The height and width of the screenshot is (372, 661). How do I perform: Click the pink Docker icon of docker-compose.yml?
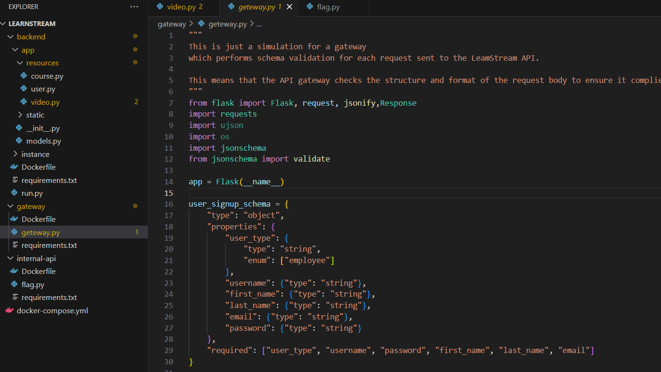[x=9, y=311]
